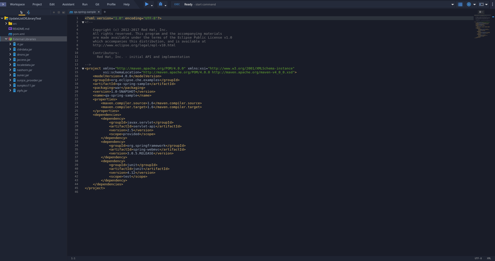This screenshot has width=495, height=261.
Task: Click the rt.jar file icon
Action: pos(14,44)
